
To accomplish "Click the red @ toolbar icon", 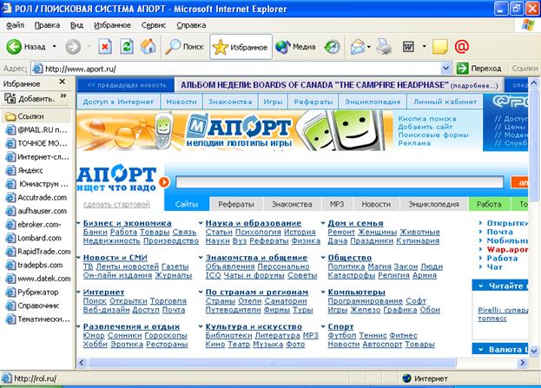I will point(462,46).
